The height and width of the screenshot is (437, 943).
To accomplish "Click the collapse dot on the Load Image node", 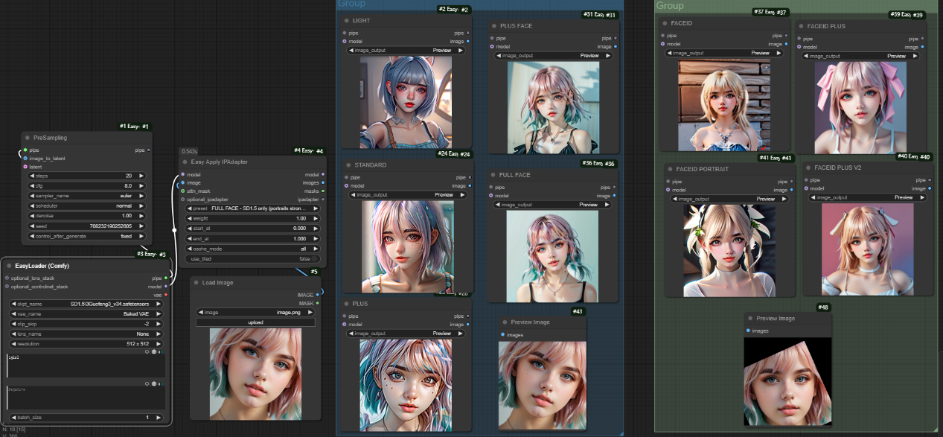I will pos(196,283).
